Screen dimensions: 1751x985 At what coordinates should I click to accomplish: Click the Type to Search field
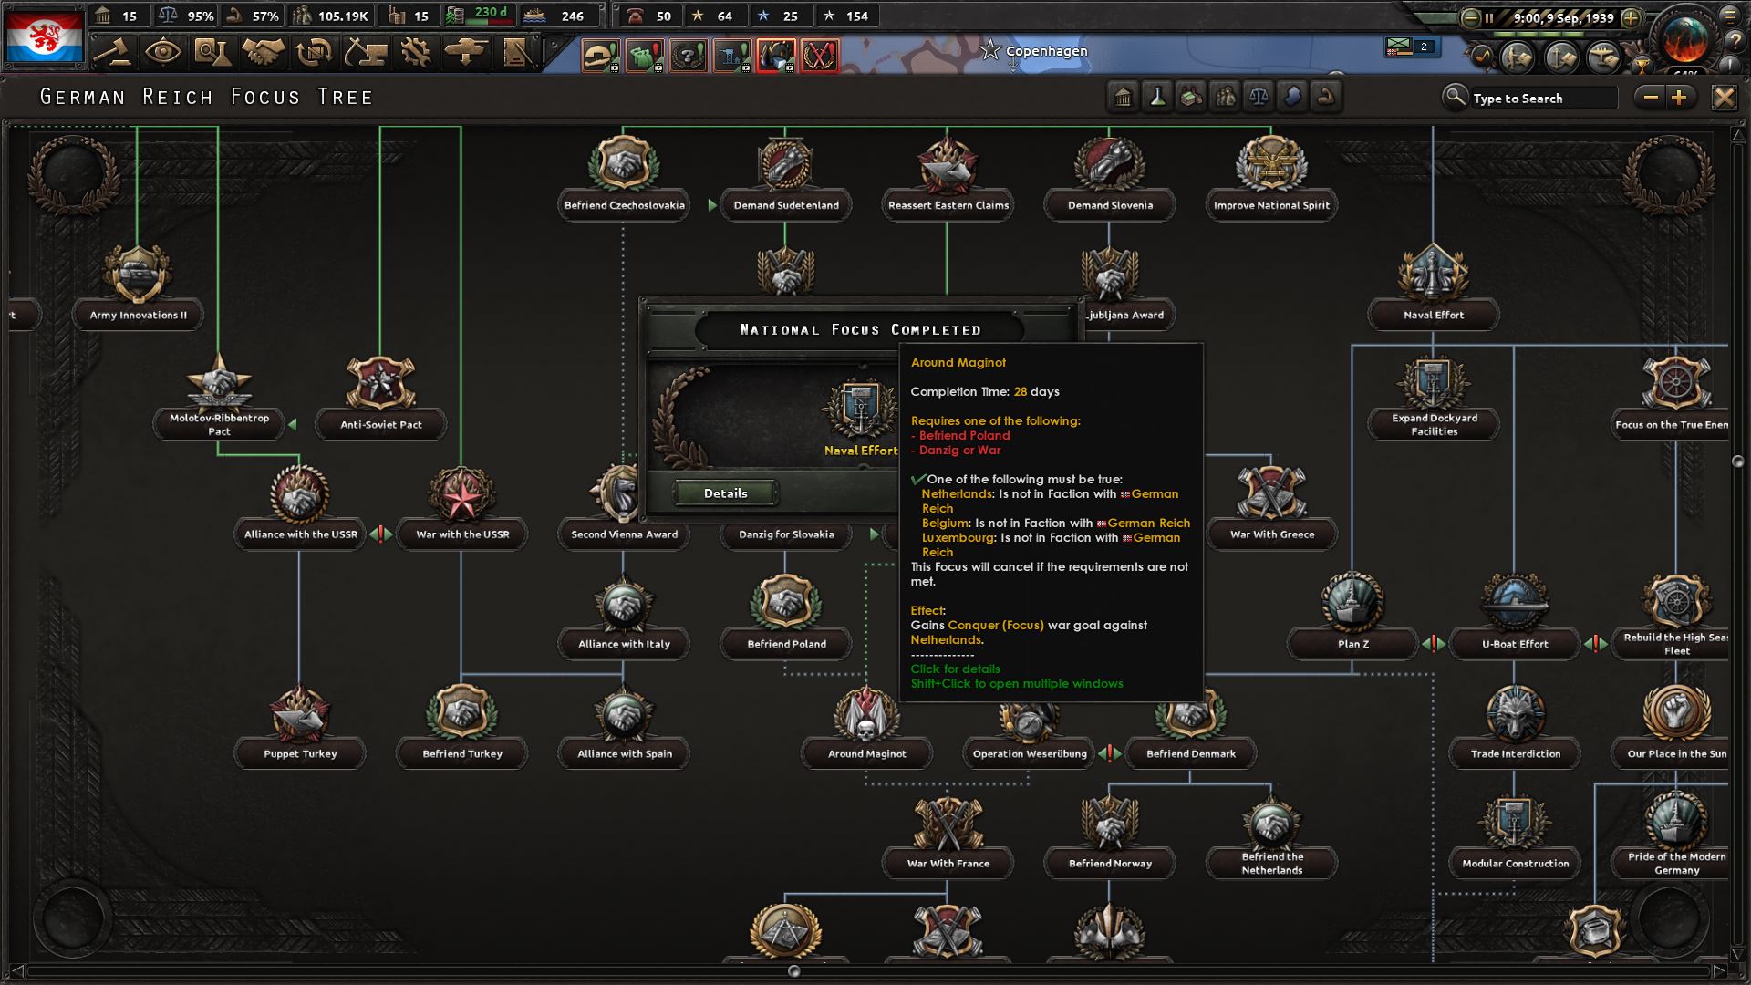tap(1541, 98)
